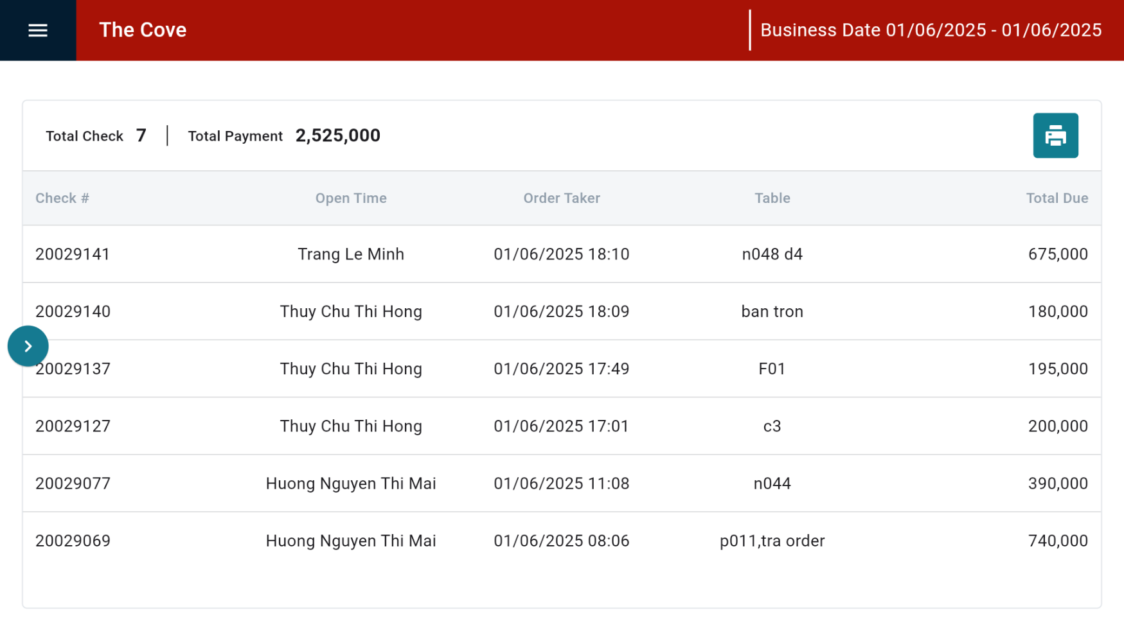Click the Total Check count 7
This screenshot has height=619, width=1124.
(x=141, y=135)
